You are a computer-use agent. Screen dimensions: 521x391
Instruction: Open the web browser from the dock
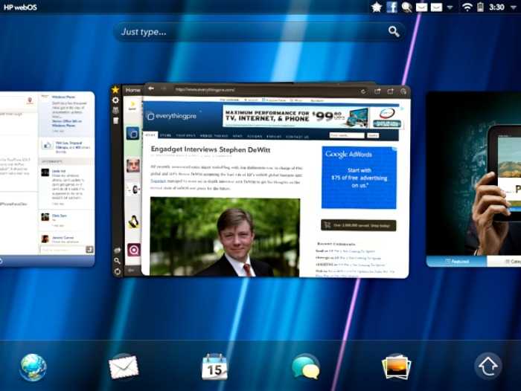[33, 366]
